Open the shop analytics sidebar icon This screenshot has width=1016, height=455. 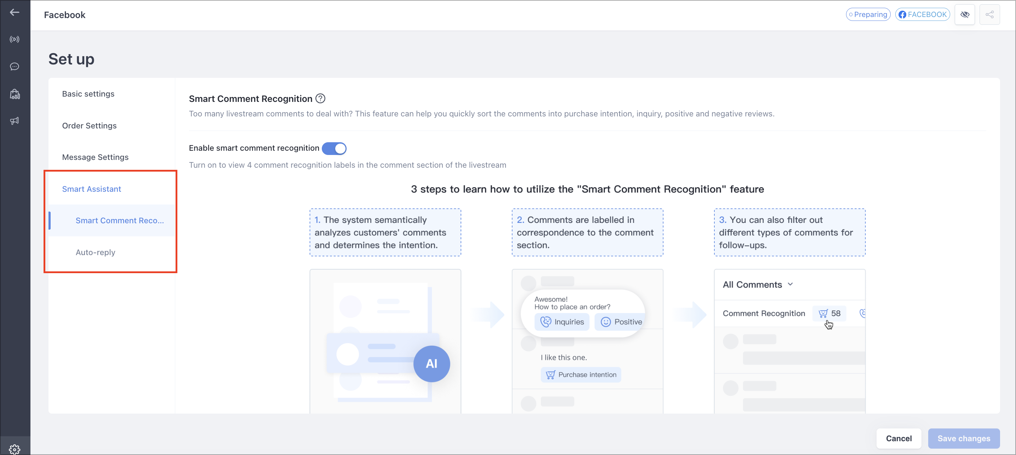pyautogui.click(x=15, y=94)
